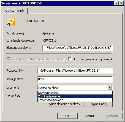
Task: Click the grayed oddzielnym obszarze pamięci checkbox
Action: 8,59
